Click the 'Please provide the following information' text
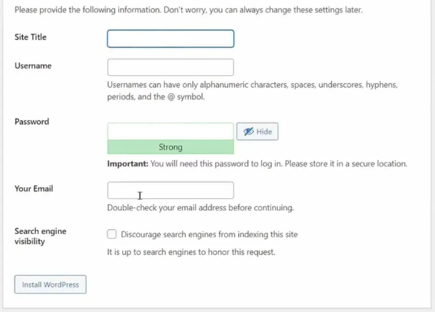This screenshot has height=312, width=435. pos(188,10)
